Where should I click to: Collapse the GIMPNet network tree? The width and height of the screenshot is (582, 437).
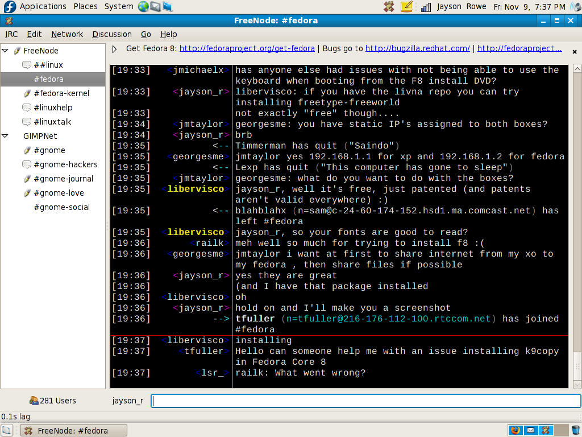(5, 135)
